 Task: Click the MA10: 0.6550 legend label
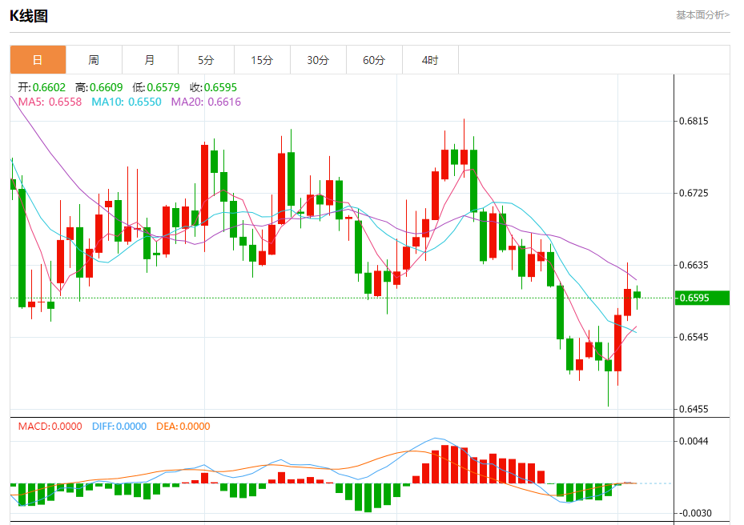[127, 102]
